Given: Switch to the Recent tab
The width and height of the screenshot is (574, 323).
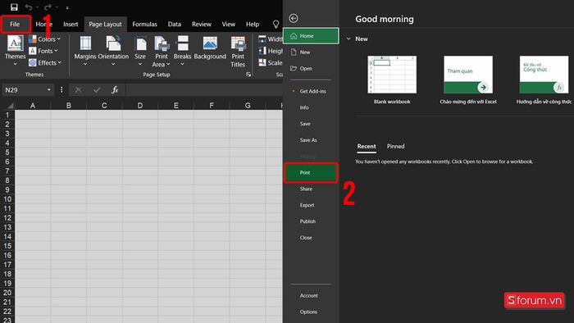Looking at the screenshot, I should pos(367,146).
